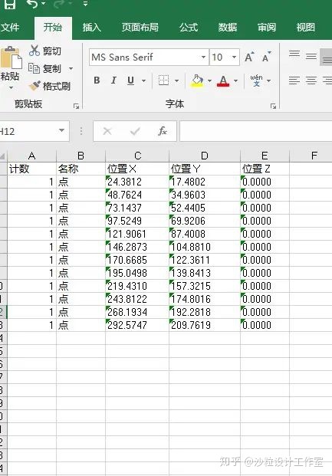The height and width of the screenshot is (476, 332).
Task: Decrease font size with the smaller A icon
Action: click(266, 57)
